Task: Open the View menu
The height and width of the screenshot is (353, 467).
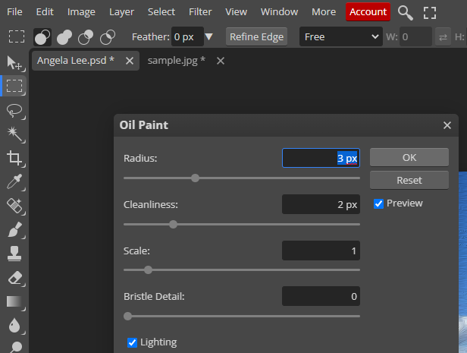Action: [x=237, y=12]
